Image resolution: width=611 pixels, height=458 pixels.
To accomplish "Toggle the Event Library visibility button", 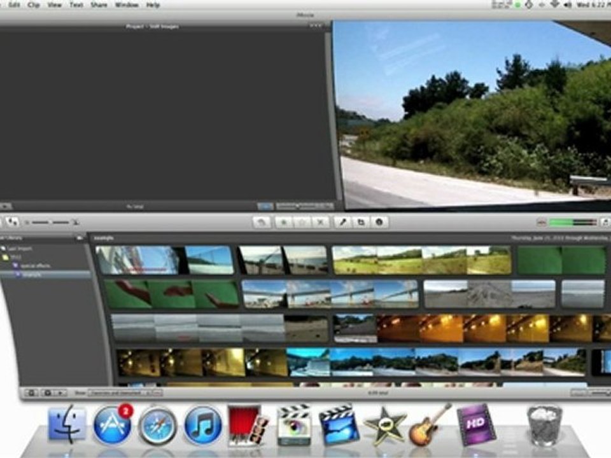I will point(31,393).
